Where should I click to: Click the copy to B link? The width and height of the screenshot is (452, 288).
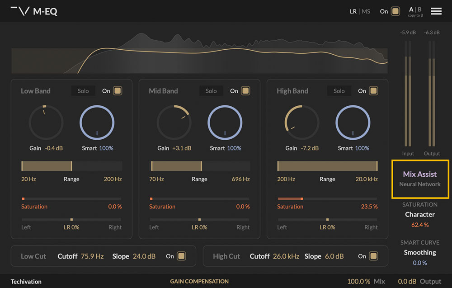(x=415, y=15)
